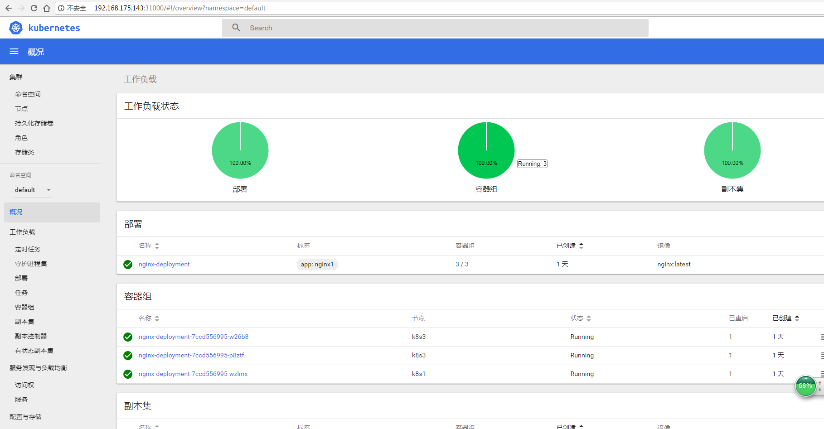
Task: Open 副本集 in sidebar
Action: pos(24,322)
